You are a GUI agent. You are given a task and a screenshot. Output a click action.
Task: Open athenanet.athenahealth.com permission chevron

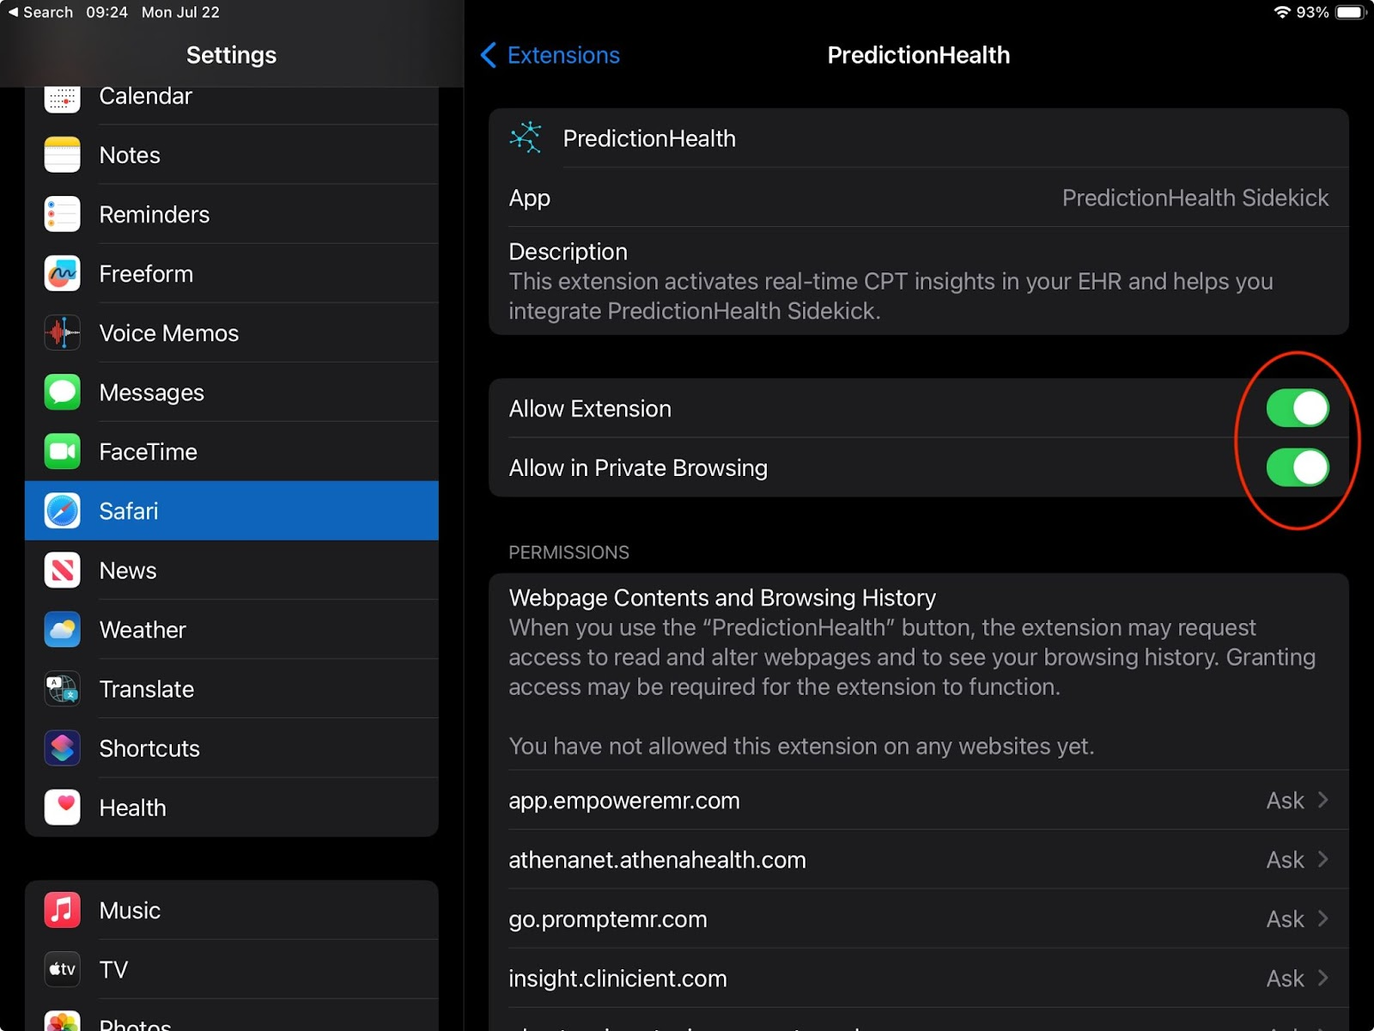(1323, 859)
